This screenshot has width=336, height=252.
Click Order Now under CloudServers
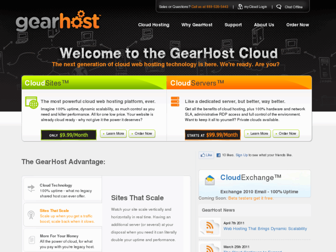(x=286, y=134)
